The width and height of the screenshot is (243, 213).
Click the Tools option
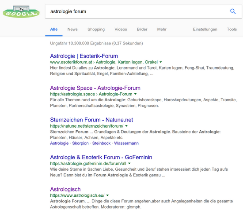(232, 29)
